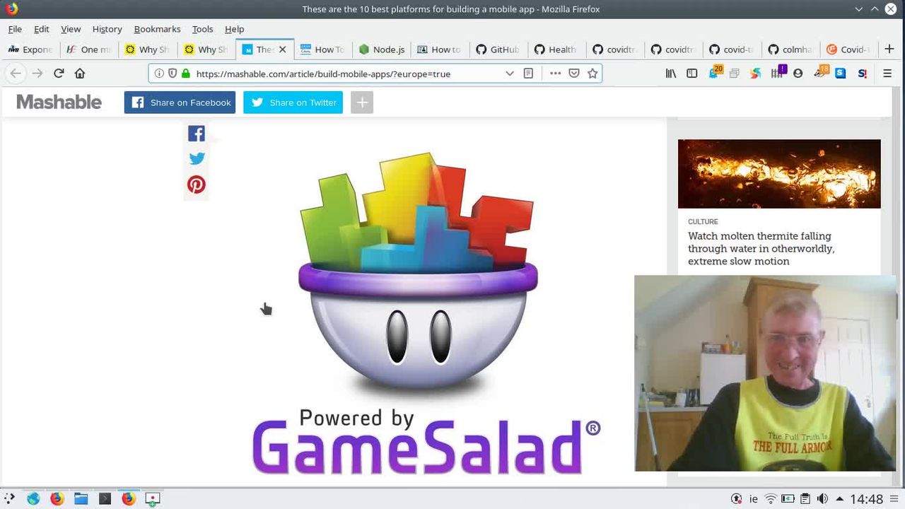The height and width of the screenshot is (509, 905).
Task: Open the molten thermite article link
Action: point(761,248)
